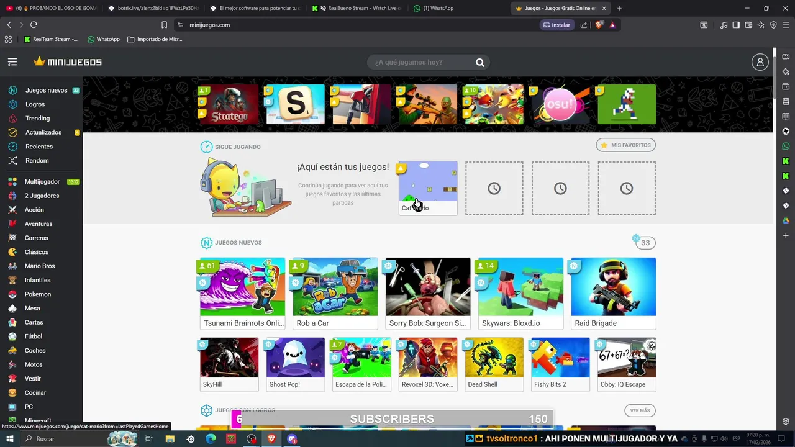The height and width of the screenshot is (447, 795).
Task: Click the Aventuras flag icon
Action: [x=12, y=223]
